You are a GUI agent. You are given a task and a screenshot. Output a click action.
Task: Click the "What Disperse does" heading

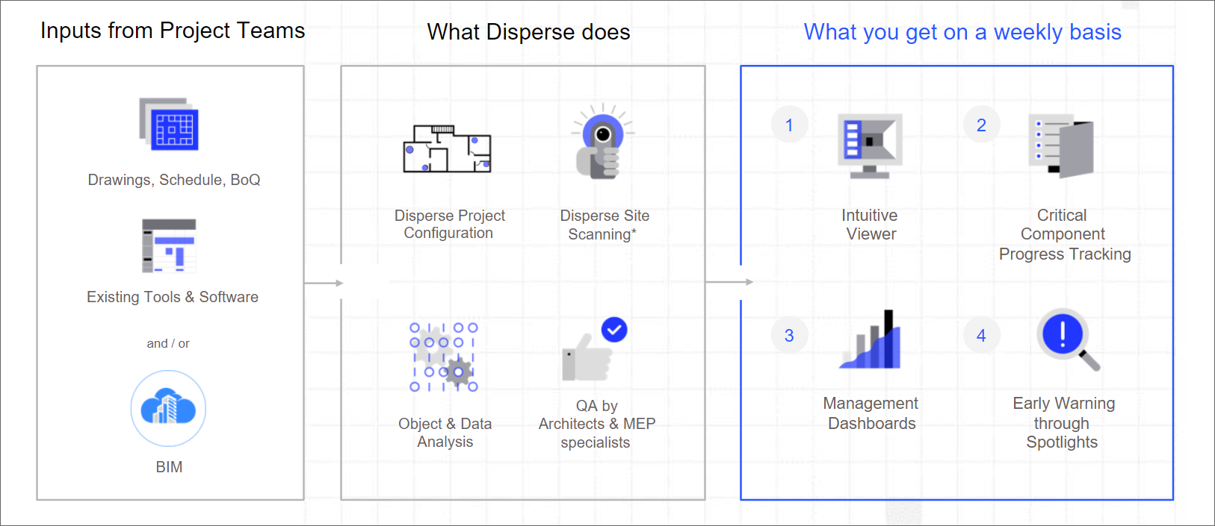click(528, 32)
